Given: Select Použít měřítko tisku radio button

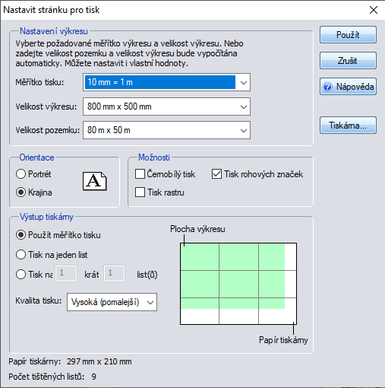Looking at the screenshot, I should [x=21, y=235].
